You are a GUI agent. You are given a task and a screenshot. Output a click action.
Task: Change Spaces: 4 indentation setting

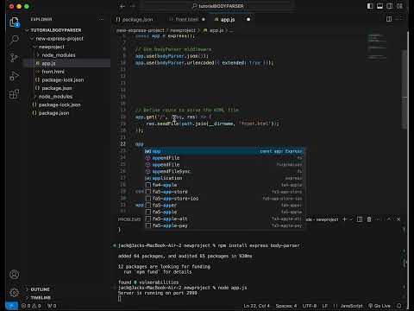click(x=286, y=306)
